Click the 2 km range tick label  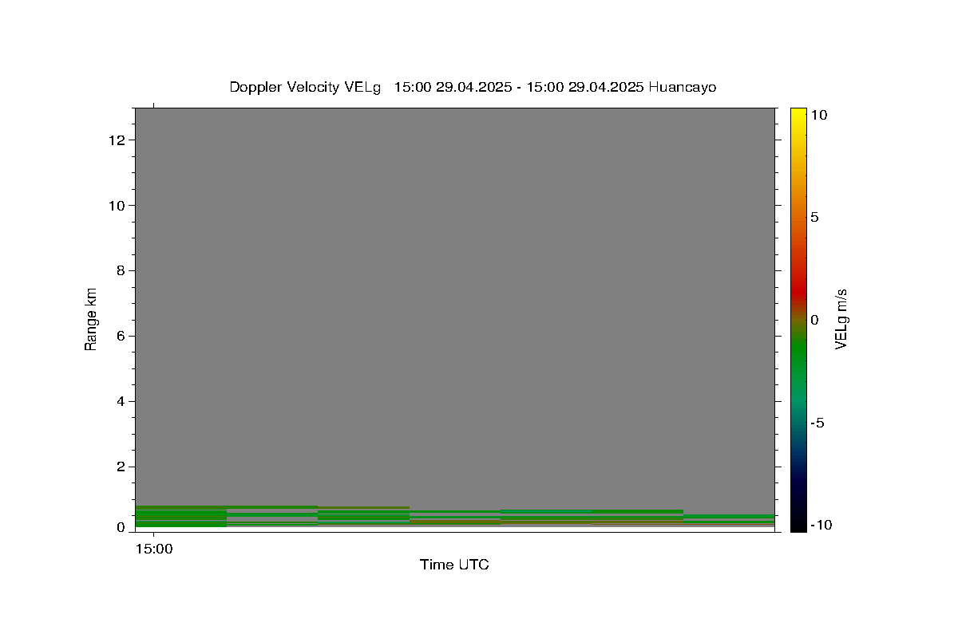(x=122, y=467)
